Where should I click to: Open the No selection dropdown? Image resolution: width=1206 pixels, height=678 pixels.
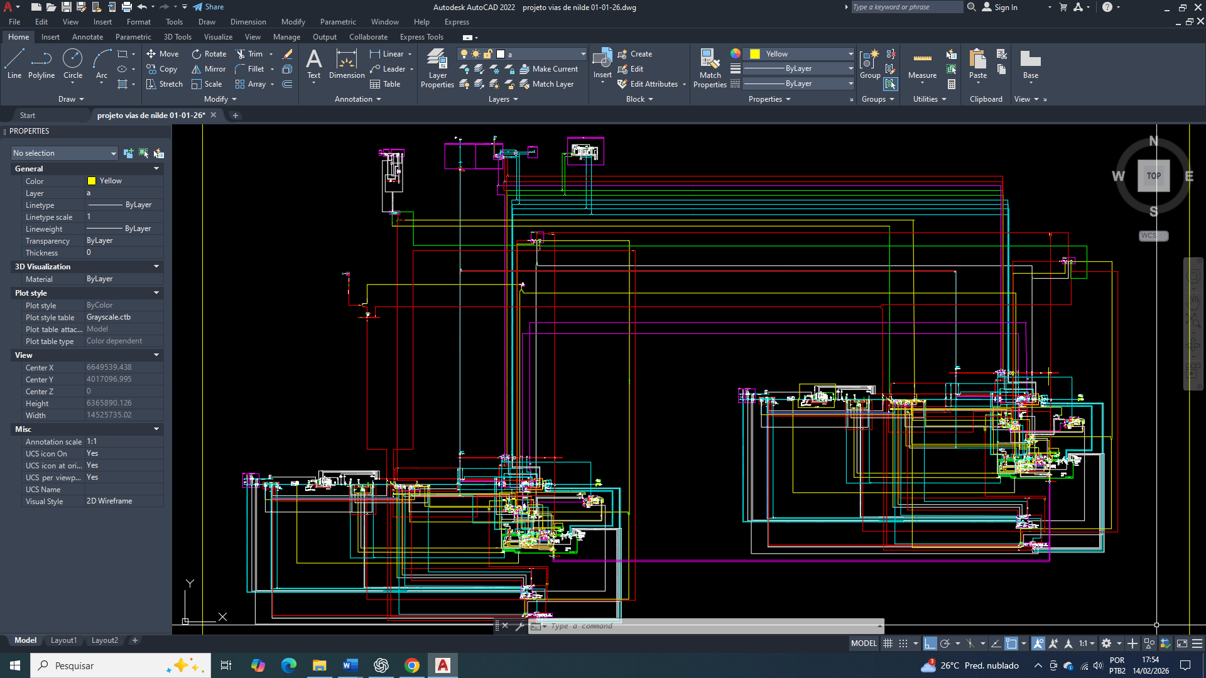[x=65, y=153]
